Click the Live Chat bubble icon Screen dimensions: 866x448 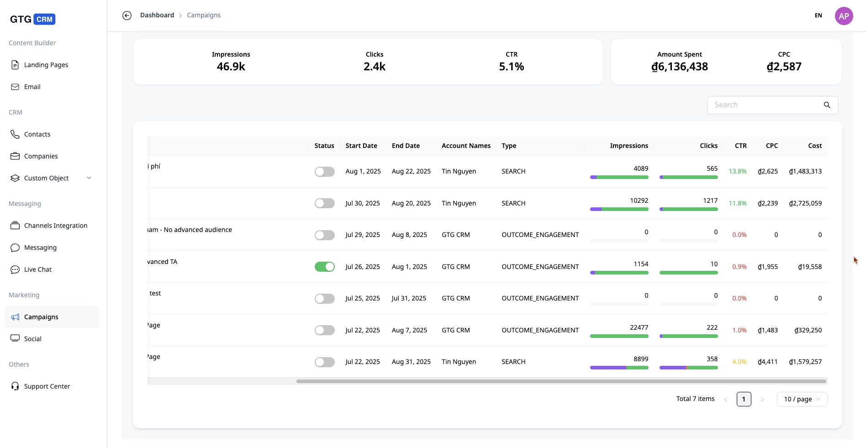tap(15, 269)
